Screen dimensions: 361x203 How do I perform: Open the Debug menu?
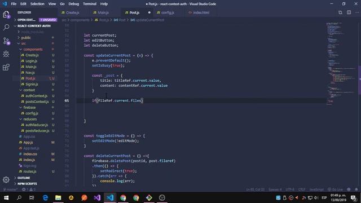coord(74,4)
